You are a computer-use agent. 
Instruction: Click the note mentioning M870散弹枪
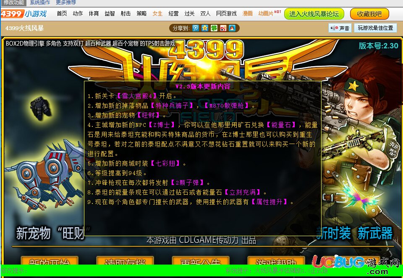click(171, 106)
